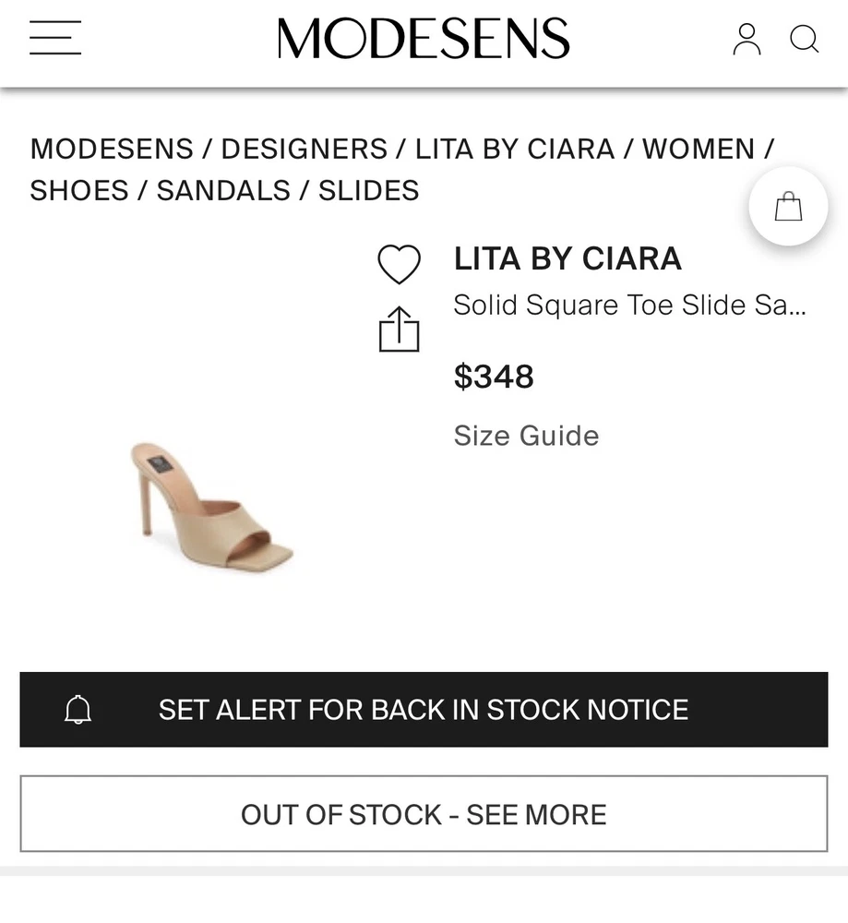Set alert for back in stock notice
The width and height of the screenshot is (848, 923).
[424, 710]
